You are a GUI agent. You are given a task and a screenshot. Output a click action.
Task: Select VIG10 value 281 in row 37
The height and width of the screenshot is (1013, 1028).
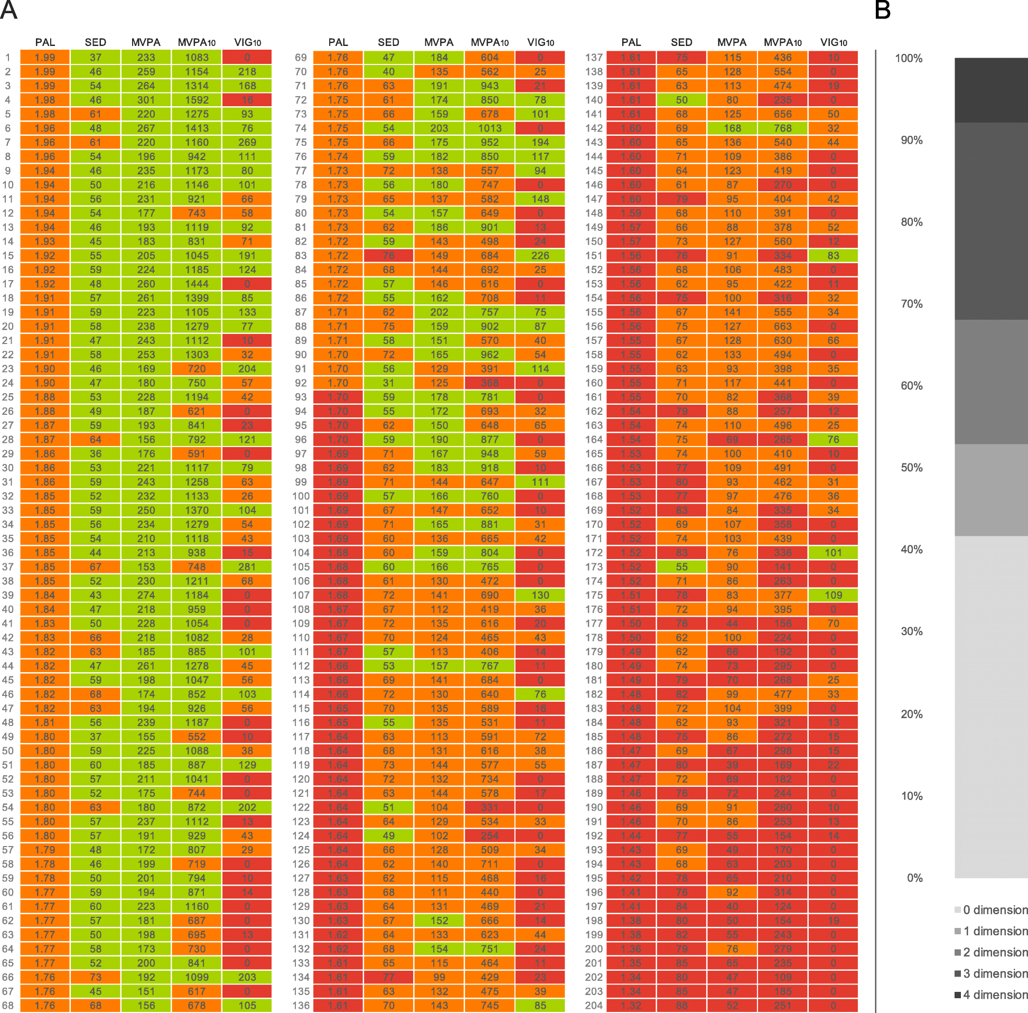tap(247, 567)
